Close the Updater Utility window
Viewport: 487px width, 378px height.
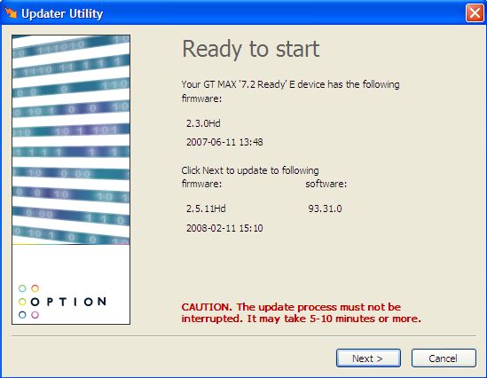pos(475,13)
